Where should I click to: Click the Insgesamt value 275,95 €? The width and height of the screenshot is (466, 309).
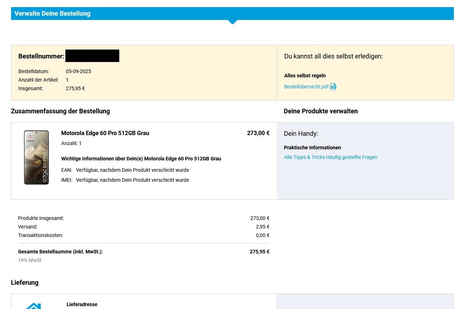click(75, 88)
